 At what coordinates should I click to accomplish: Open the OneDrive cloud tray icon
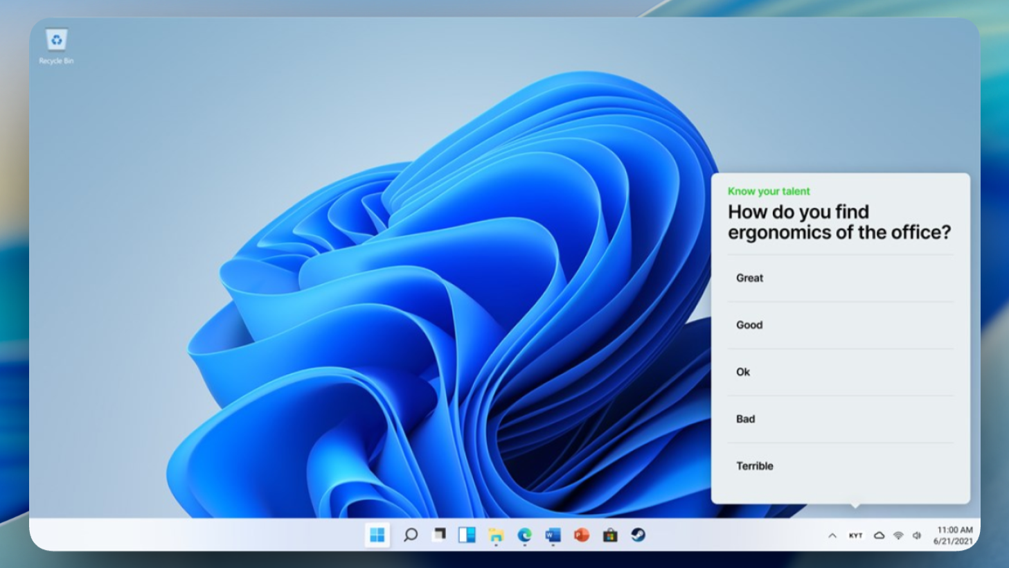[879, 535]
